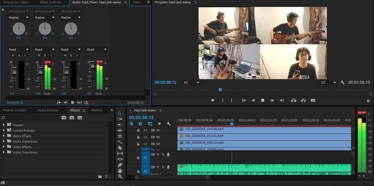Select the Zoom magnifier tool
Image resolution: width=374 pixels, height=186 pixels.
point(120,176)
